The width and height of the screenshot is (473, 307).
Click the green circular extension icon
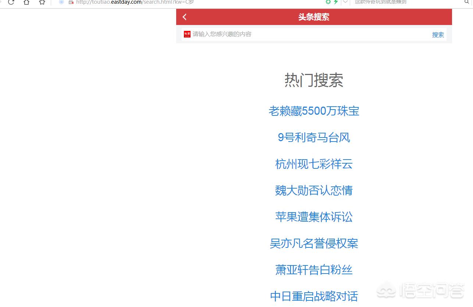pyautogui.click(x=328, y=2)
